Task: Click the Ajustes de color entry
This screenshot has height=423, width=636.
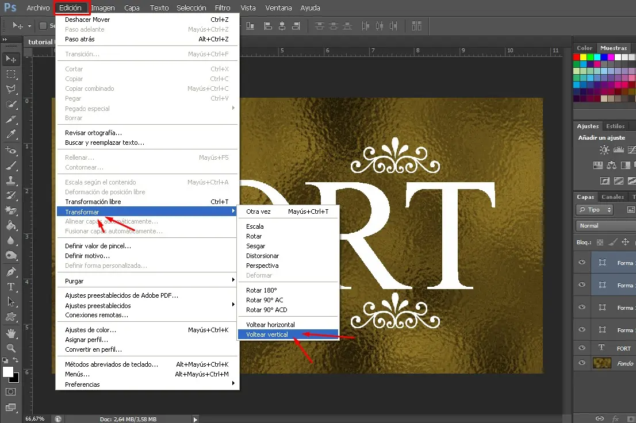Action: click(x=147, y=330)
